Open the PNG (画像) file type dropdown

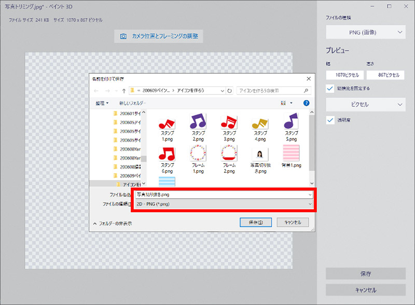pyautogui.click(x=365, y=33)
